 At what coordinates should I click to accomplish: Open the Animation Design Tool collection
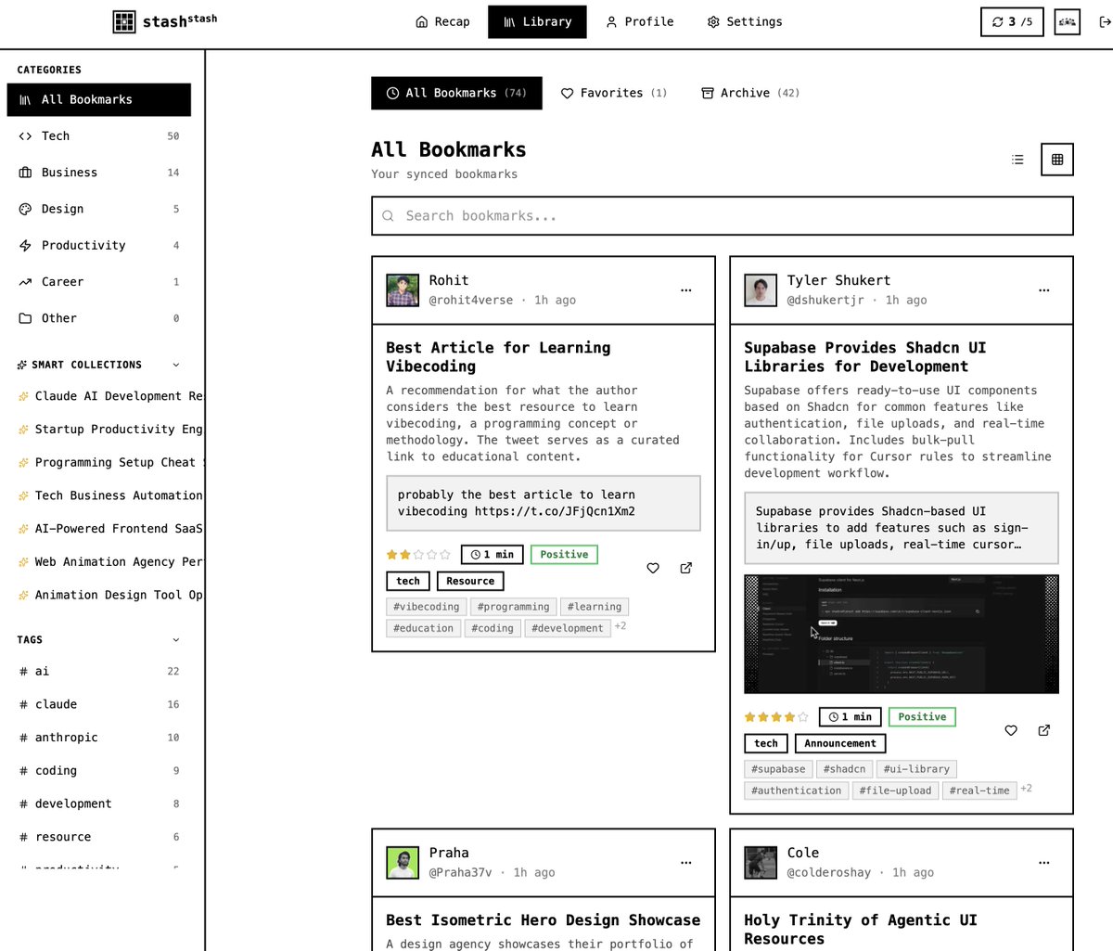pos(109,595)
